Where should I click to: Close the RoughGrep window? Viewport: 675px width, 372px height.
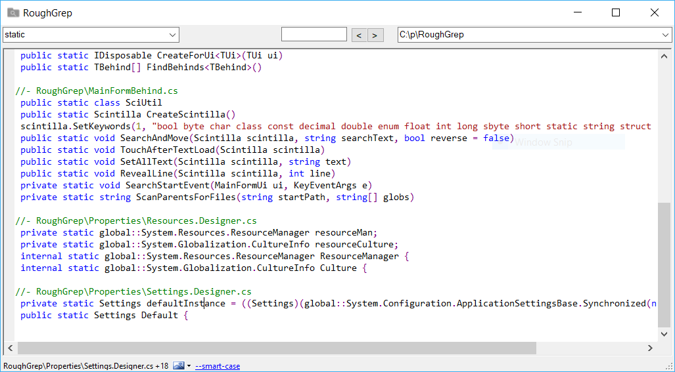655,13
